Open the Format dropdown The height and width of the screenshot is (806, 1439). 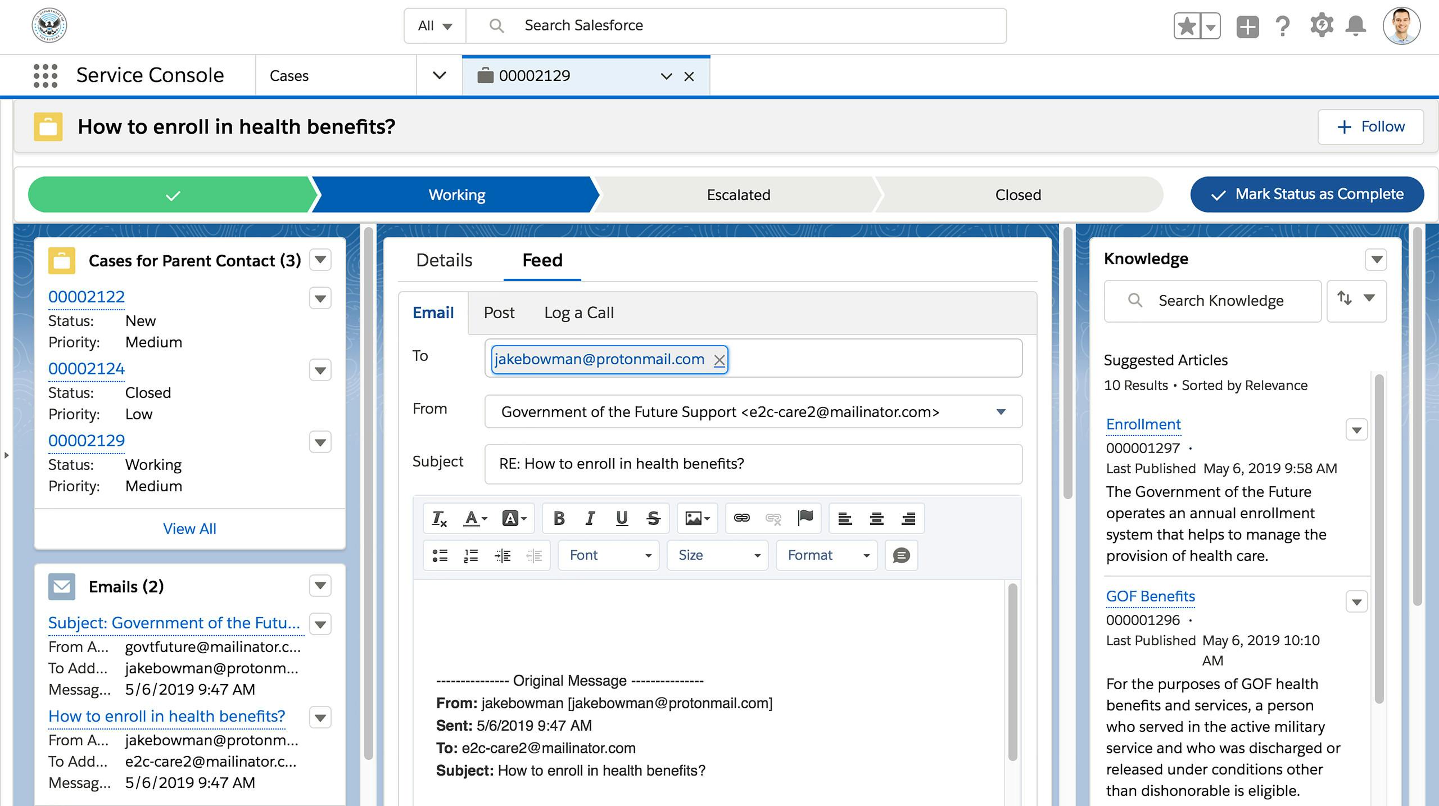coord(827,555)
